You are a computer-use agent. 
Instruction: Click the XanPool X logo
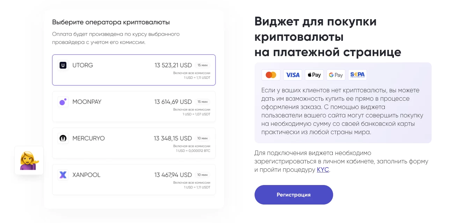pos(63,175)
